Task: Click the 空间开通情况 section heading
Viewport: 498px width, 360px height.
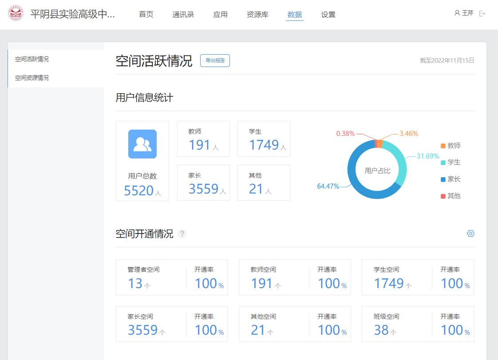Action: 145,234
